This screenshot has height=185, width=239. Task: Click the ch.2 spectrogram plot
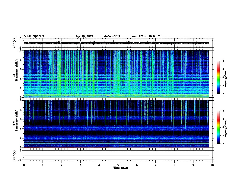click(116, 124)
